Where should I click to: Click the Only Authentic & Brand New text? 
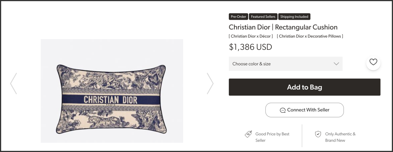click(340, 137)
